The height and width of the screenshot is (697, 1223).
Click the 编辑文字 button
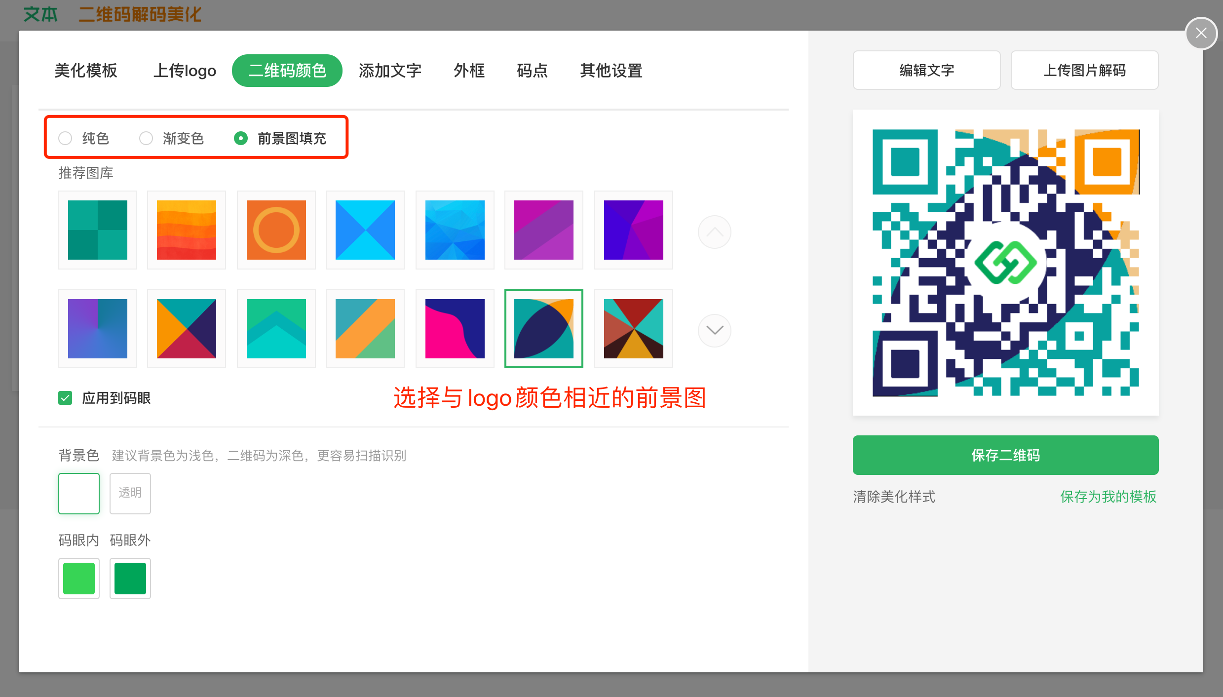click(927, 70)
